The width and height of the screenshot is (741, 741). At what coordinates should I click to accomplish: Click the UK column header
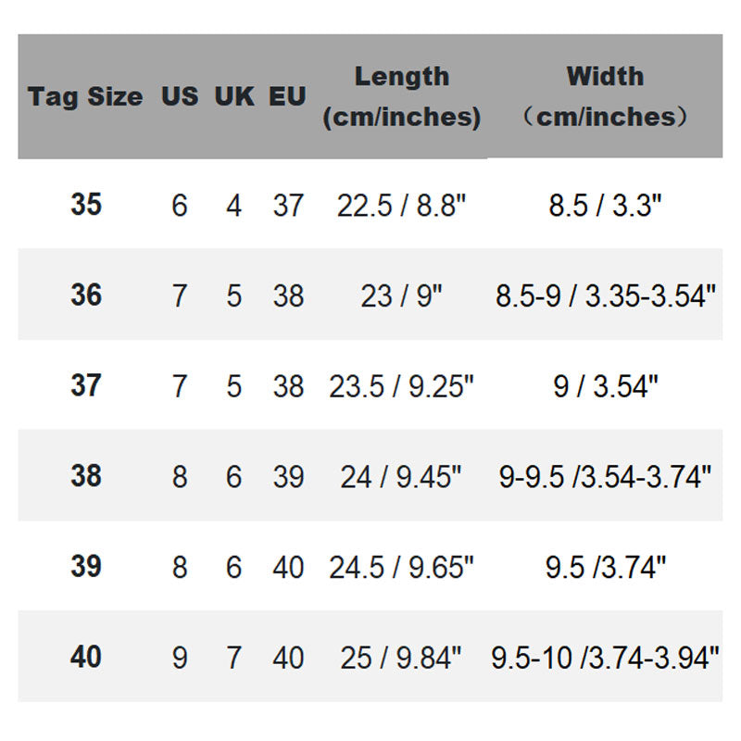pos(233,97)
